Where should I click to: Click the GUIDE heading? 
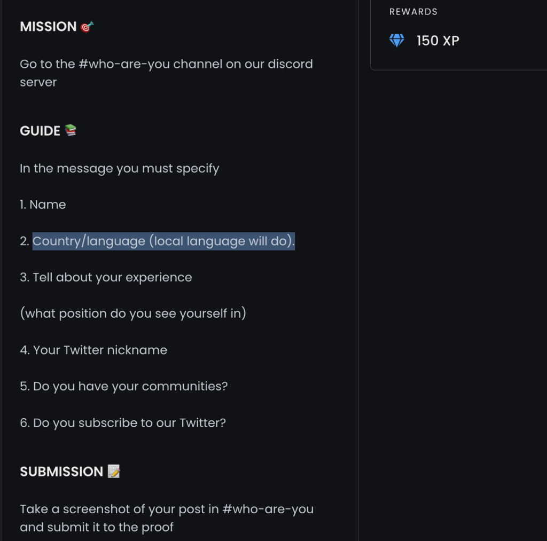point(40,131)
